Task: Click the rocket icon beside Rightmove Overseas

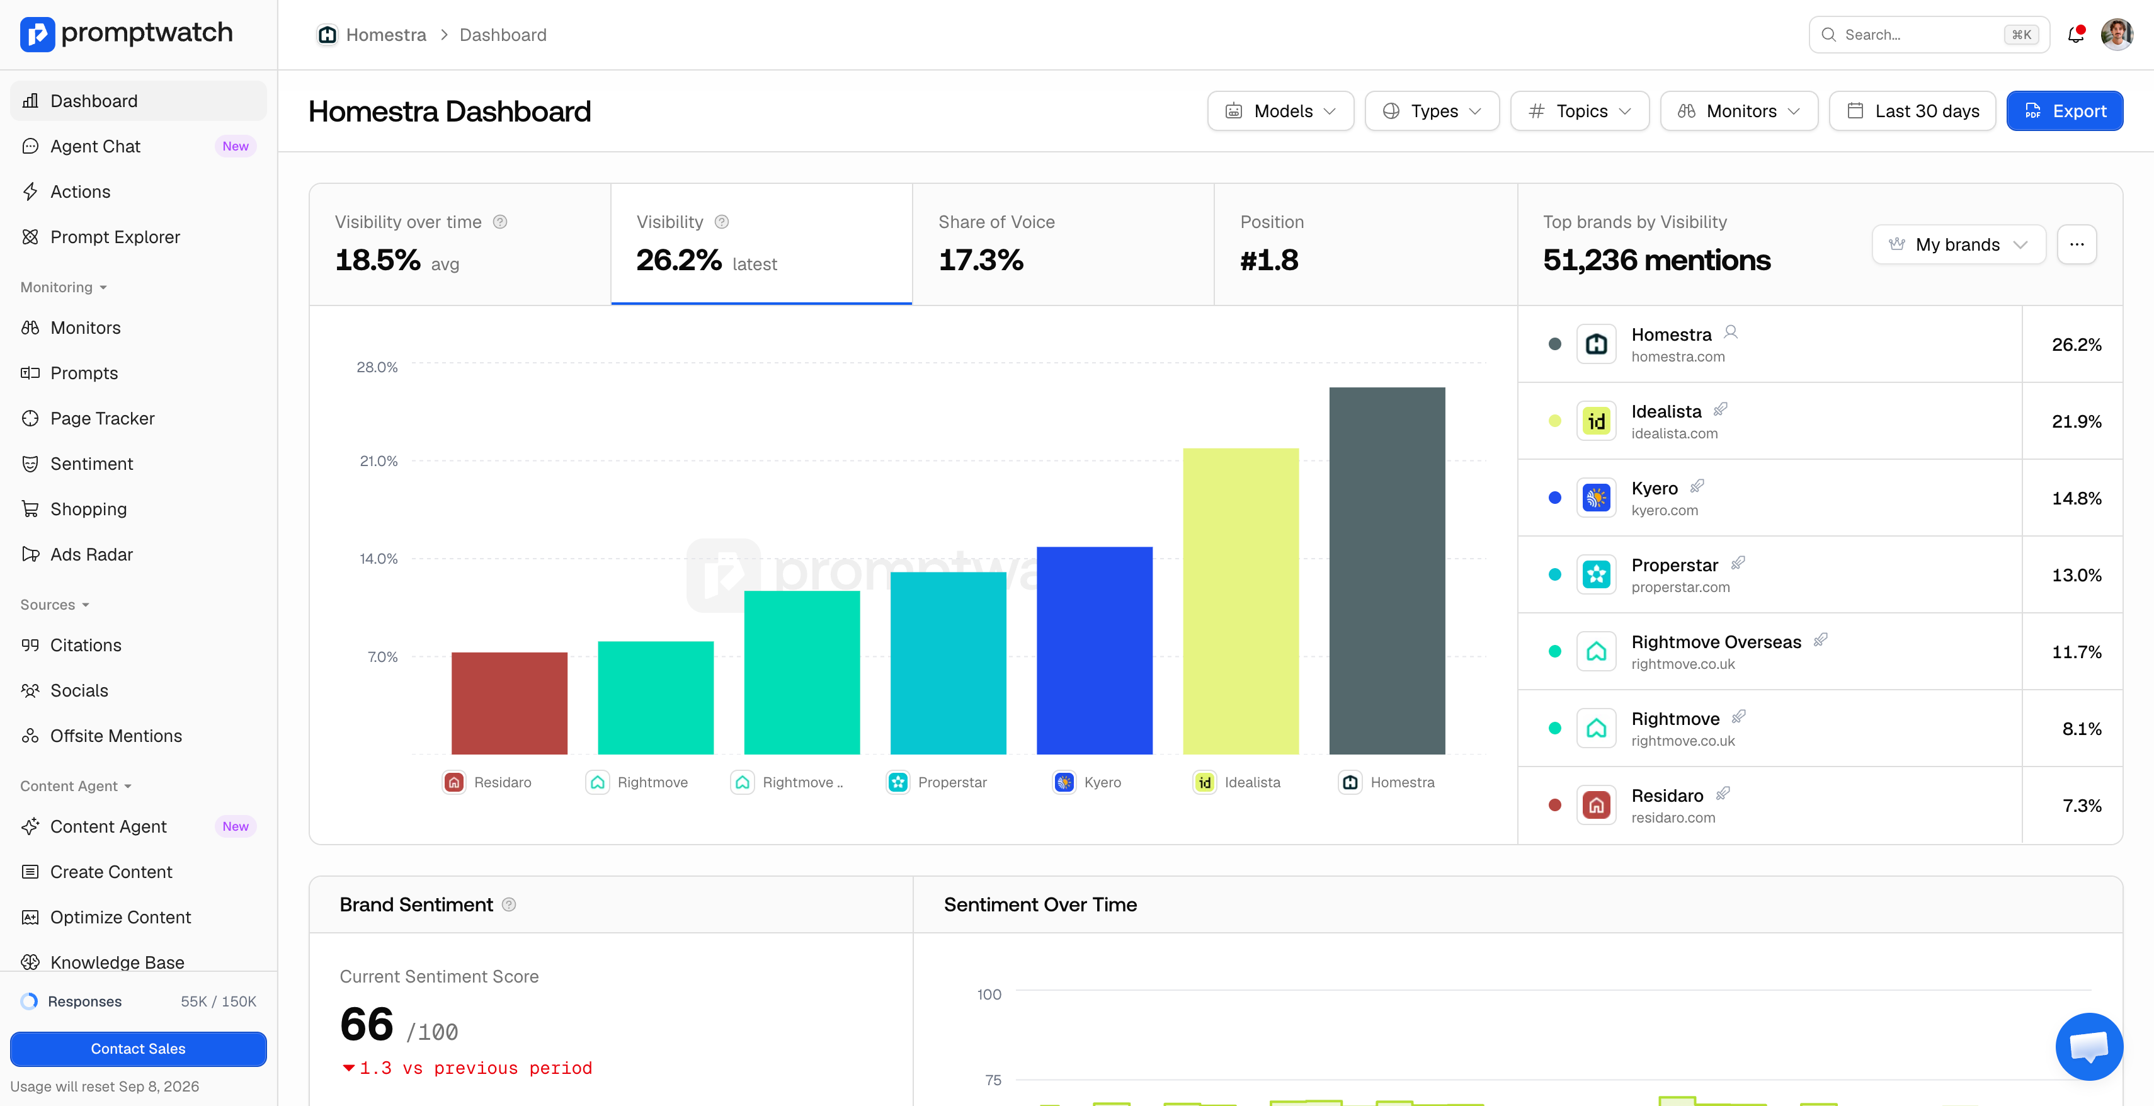Action: point(1820,641)
